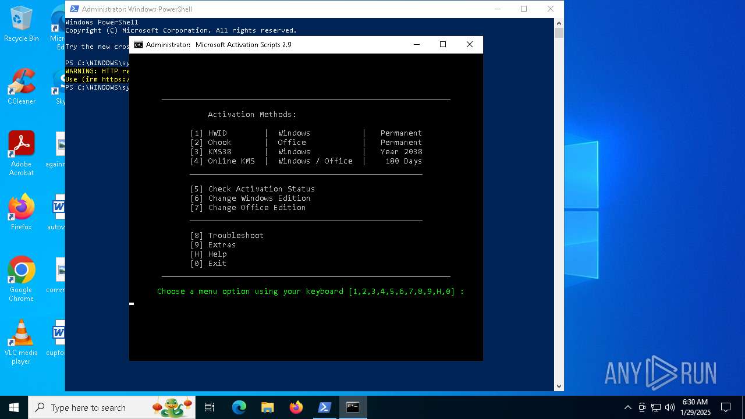The image size is (745, 419).
Task: Click the PowerShell scrollbar down arrow
Action: tap(559, 386)
